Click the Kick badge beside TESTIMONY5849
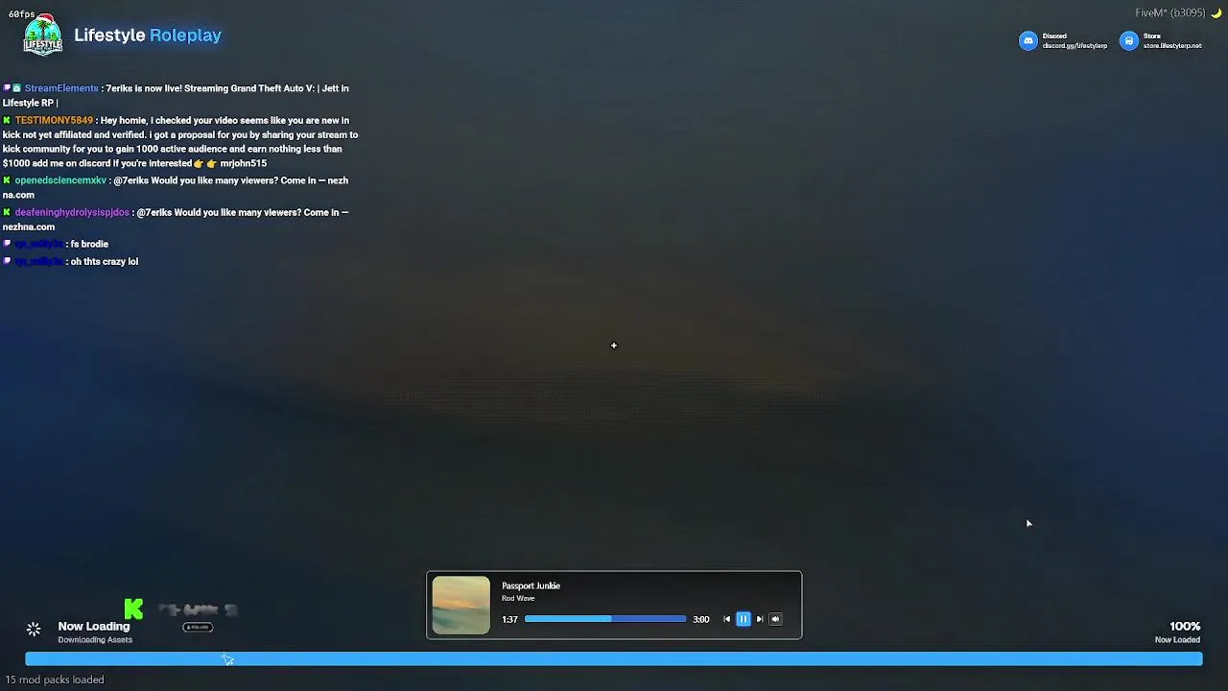Image resolution: width=1228 pixels, height=691 pixels. click(7, 121)
